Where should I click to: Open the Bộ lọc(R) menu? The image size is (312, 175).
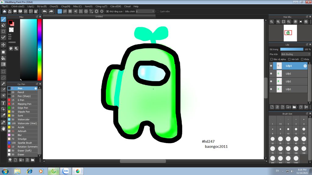pos(42,6)
